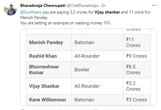
Task: Click the ₹3.2 Crores price cell
Action: (x=137, y=86)
